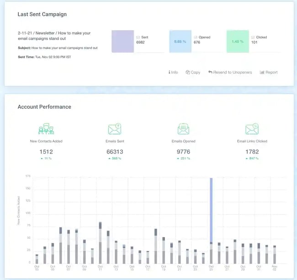Click the Emails Sent envelope icon
Viewport: 297px width, 280px height.
pyautogui.click(x=114, y=130)
